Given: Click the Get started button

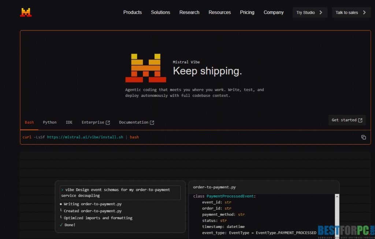Looking at the screenshot, I should [347, 120].
